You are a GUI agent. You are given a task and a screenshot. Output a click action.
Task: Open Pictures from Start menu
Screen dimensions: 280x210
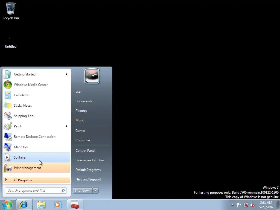(81, 111)
